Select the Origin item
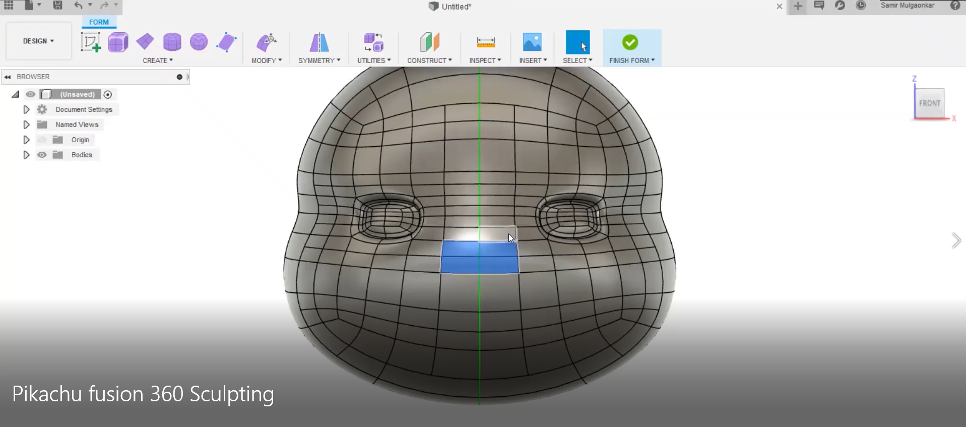This screenshot has height=427, width=966. click(x=80, y=140)
